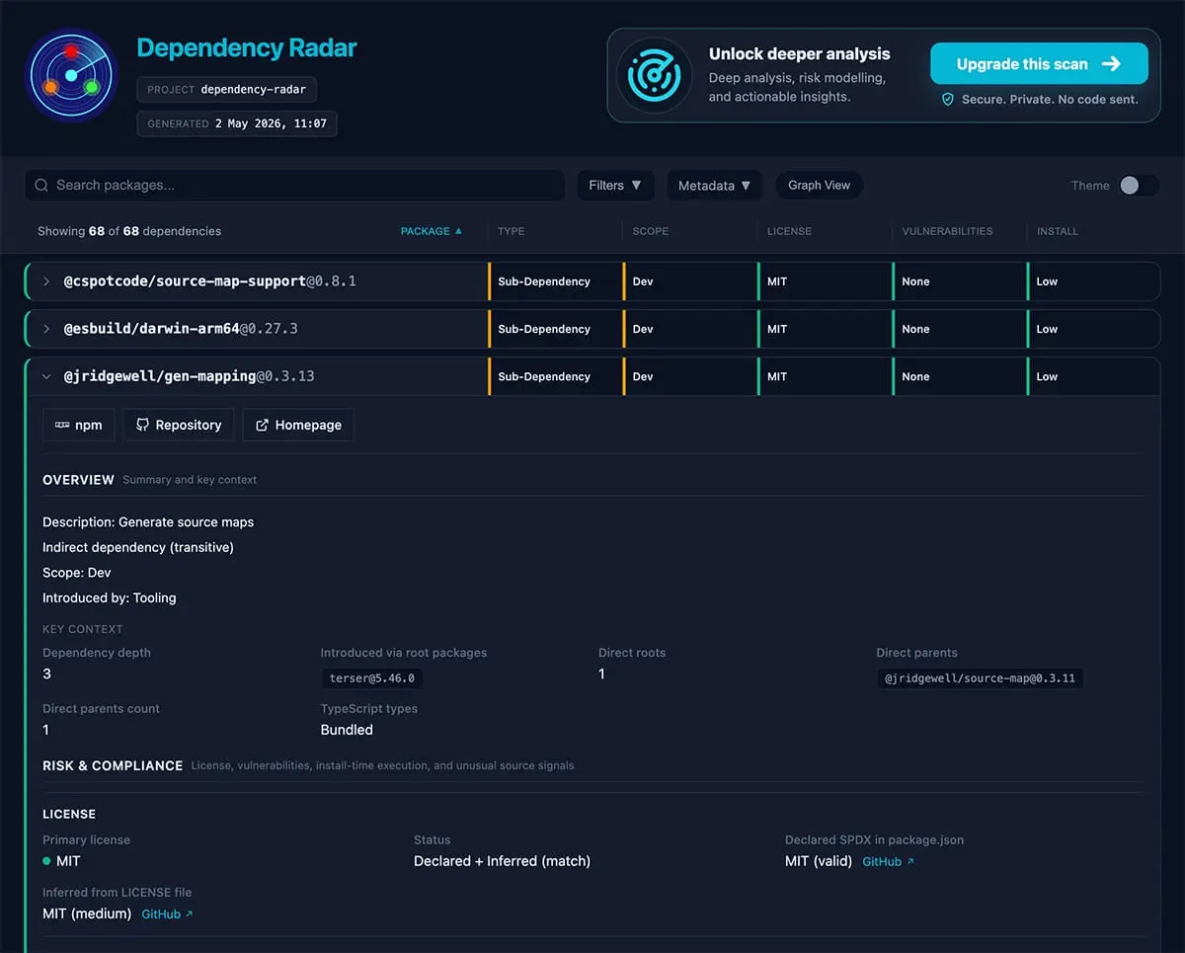Click the Dependency Radar title
Viewport: 1185px width, 953px height.
click(x=247, y=47)
